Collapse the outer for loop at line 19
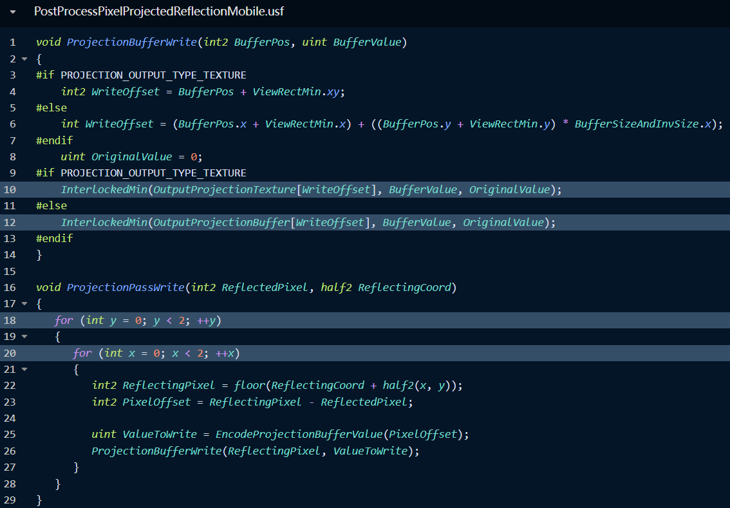Screen dimensions: 730x508 pos(24,337)
